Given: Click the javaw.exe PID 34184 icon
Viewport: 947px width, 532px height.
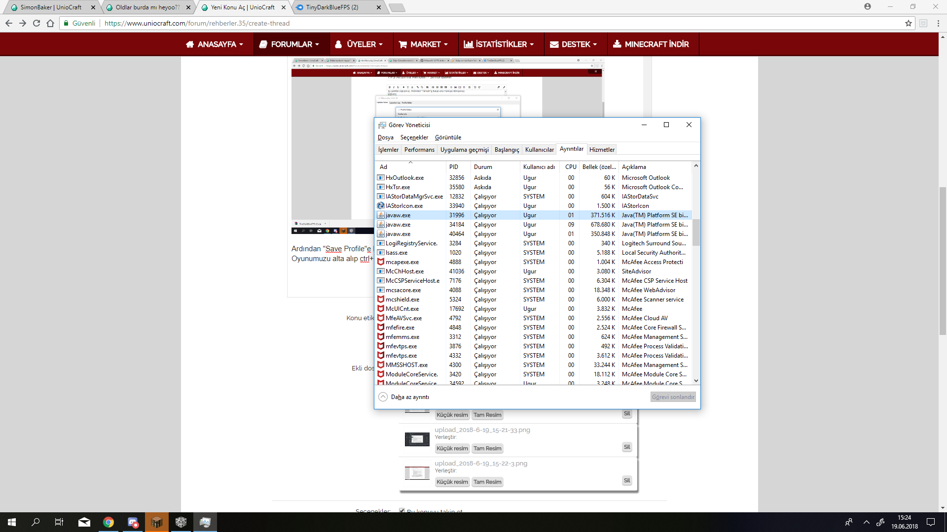Looking at the screenshot, I should [381, 225].
